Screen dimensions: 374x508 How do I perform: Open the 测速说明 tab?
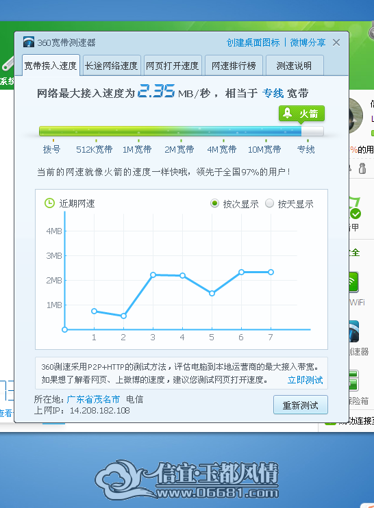pos(295,66)
